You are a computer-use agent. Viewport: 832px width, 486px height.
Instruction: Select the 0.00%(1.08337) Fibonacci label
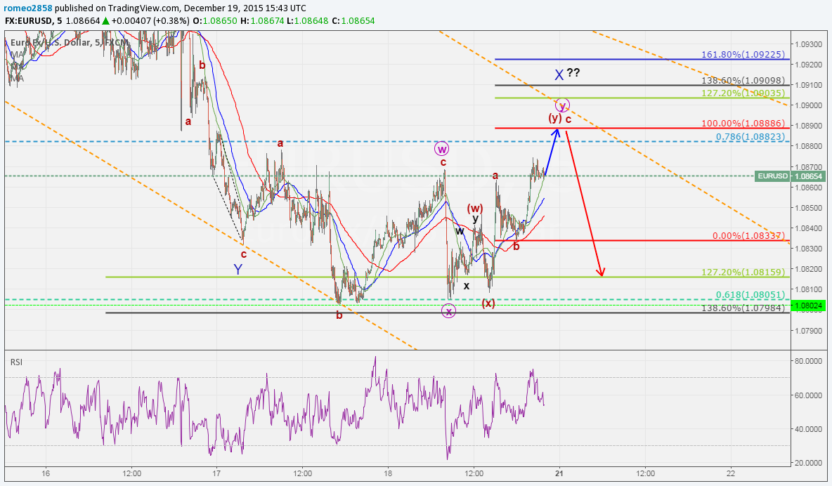pos(748,235)
